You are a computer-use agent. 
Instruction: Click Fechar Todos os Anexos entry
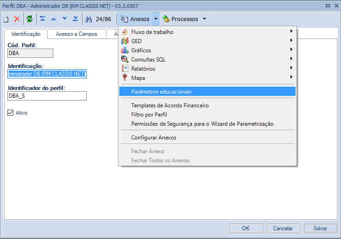pyautogui.click(x=207, y=161)
